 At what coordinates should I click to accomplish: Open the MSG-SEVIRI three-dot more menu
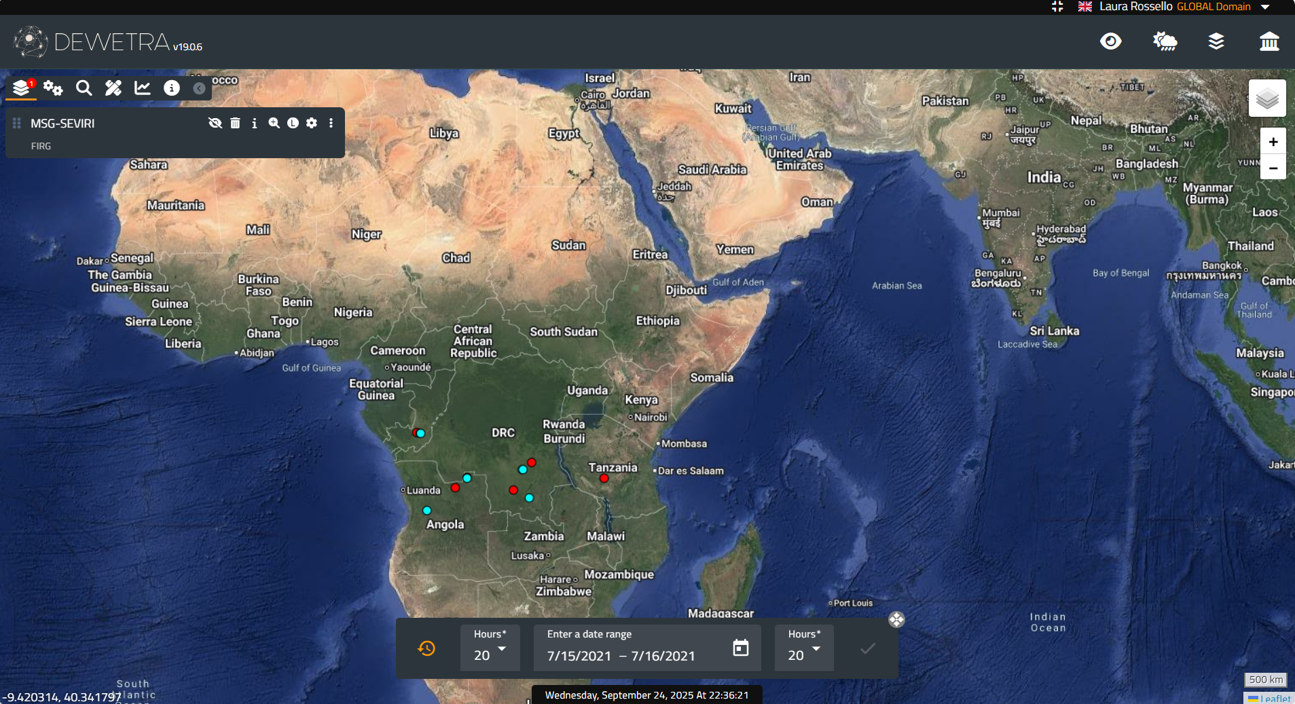tap(331, 123)
